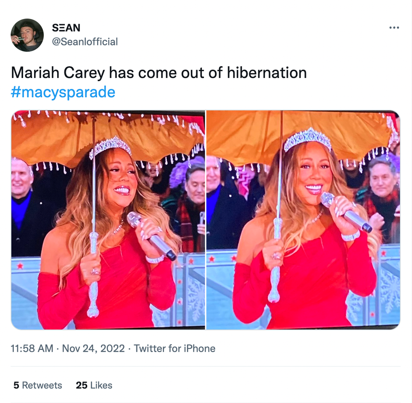412x403 pixels.
Task: Open the @Seanlofficial handle link
Action: (x=85, y=42)
